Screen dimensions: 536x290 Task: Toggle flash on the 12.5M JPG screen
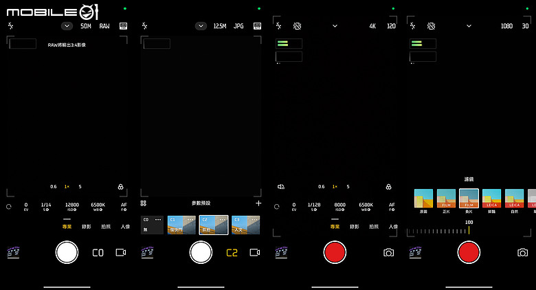tap(144, 26)
